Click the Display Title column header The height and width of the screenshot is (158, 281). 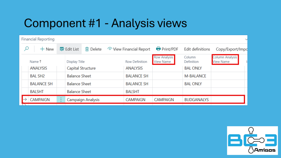point(75,62)
